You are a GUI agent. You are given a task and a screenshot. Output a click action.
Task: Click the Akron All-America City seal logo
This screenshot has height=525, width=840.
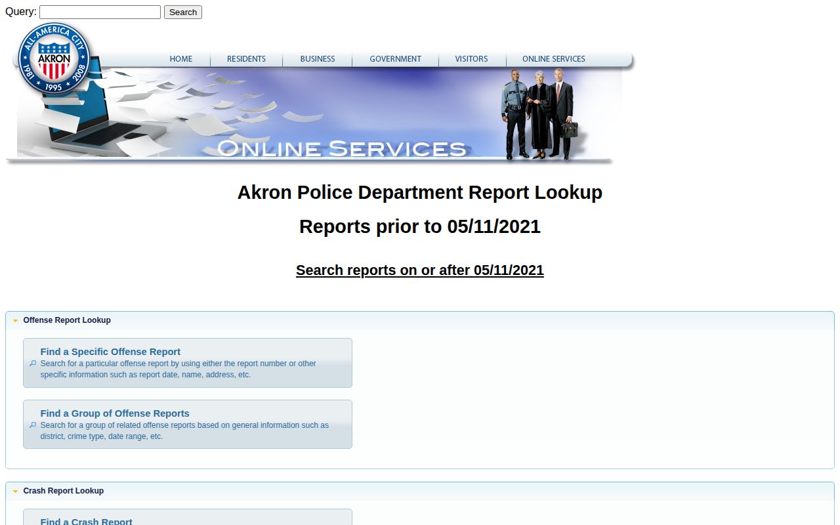[54, 59]
